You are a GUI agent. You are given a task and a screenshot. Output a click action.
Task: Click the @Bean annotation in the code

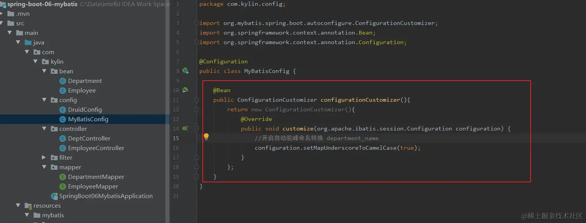point(222,90)
